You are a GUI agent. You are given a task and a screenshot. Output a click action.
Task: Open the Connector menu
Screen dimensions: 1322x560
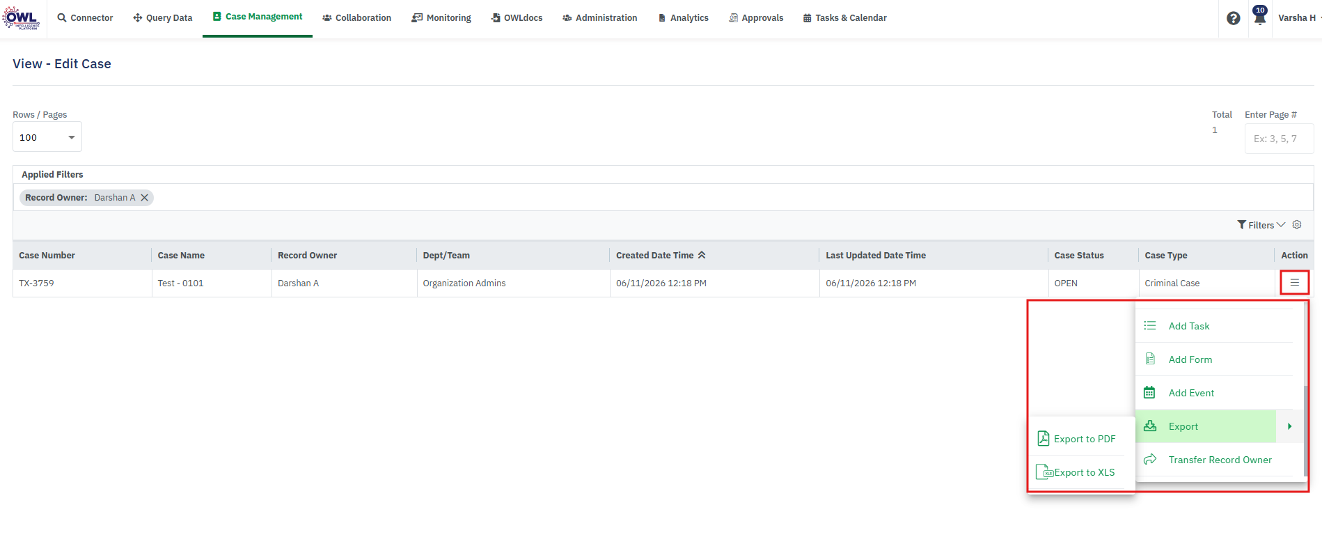86,18
